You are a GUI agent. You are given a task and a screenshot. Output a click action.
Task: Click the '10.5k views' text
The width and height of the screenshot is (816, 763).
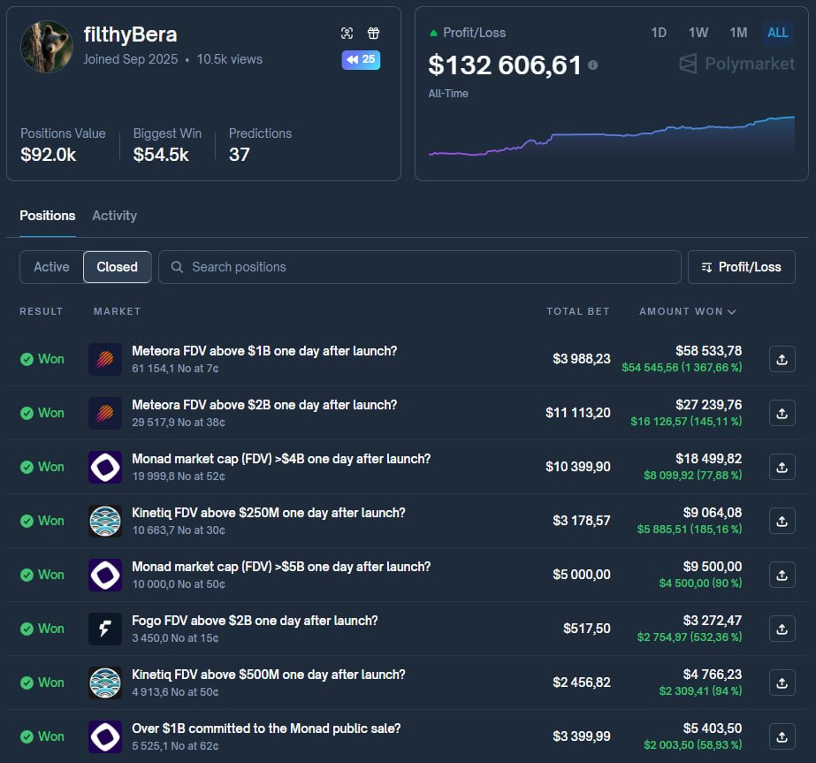pos(230,59)
